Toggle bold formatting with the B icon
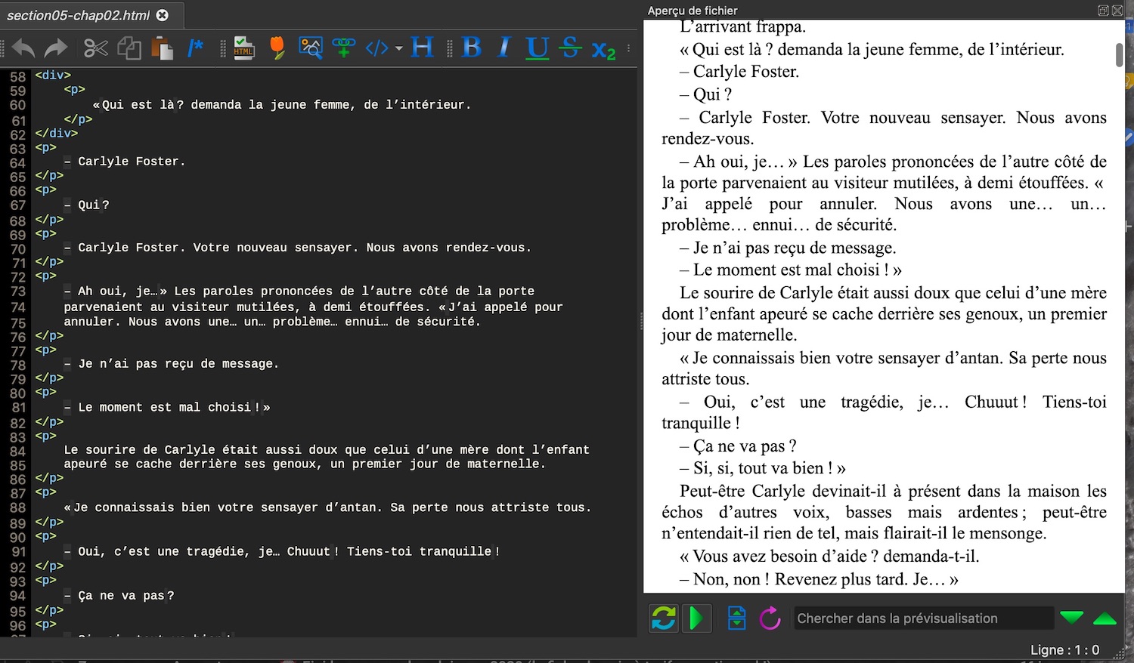This screenshot has height=663, width=1134. click(472, 48)
